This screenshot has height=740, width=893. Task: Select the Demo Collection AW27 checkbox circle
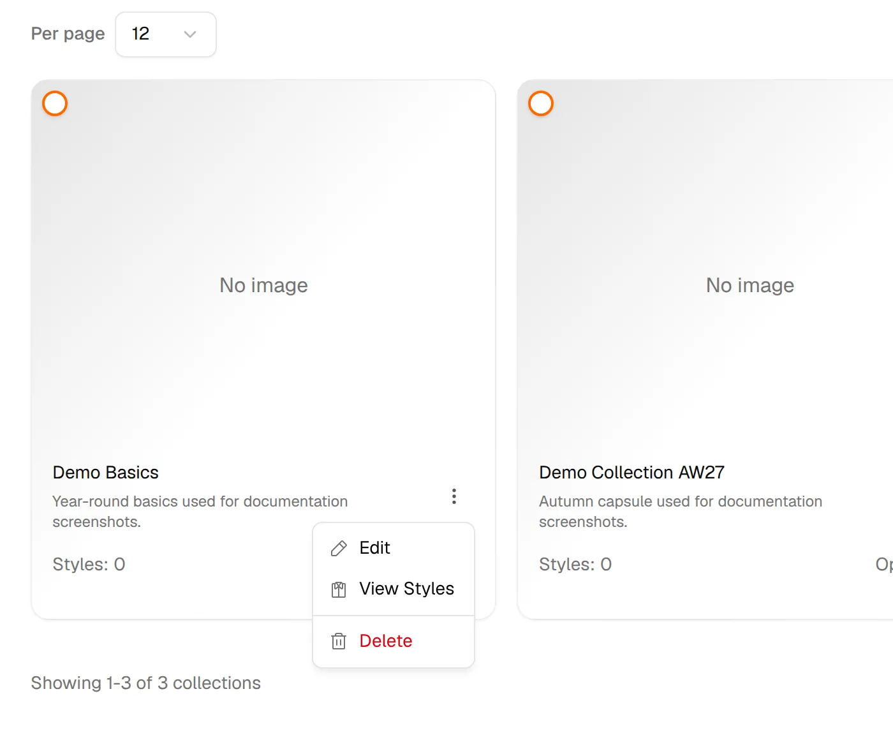point(541,103)
